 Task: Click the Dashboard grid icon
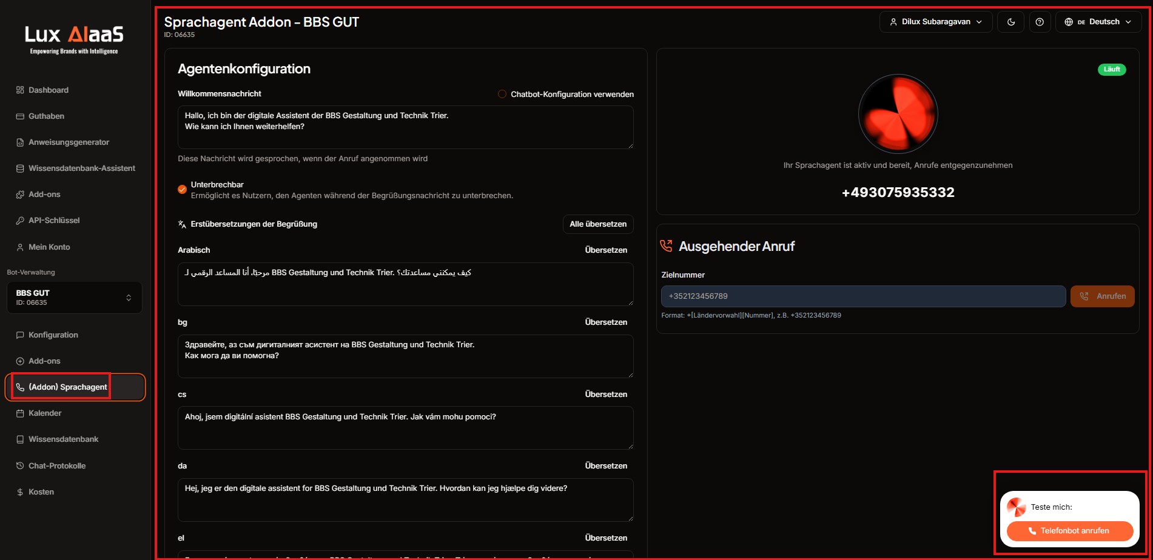20,90
